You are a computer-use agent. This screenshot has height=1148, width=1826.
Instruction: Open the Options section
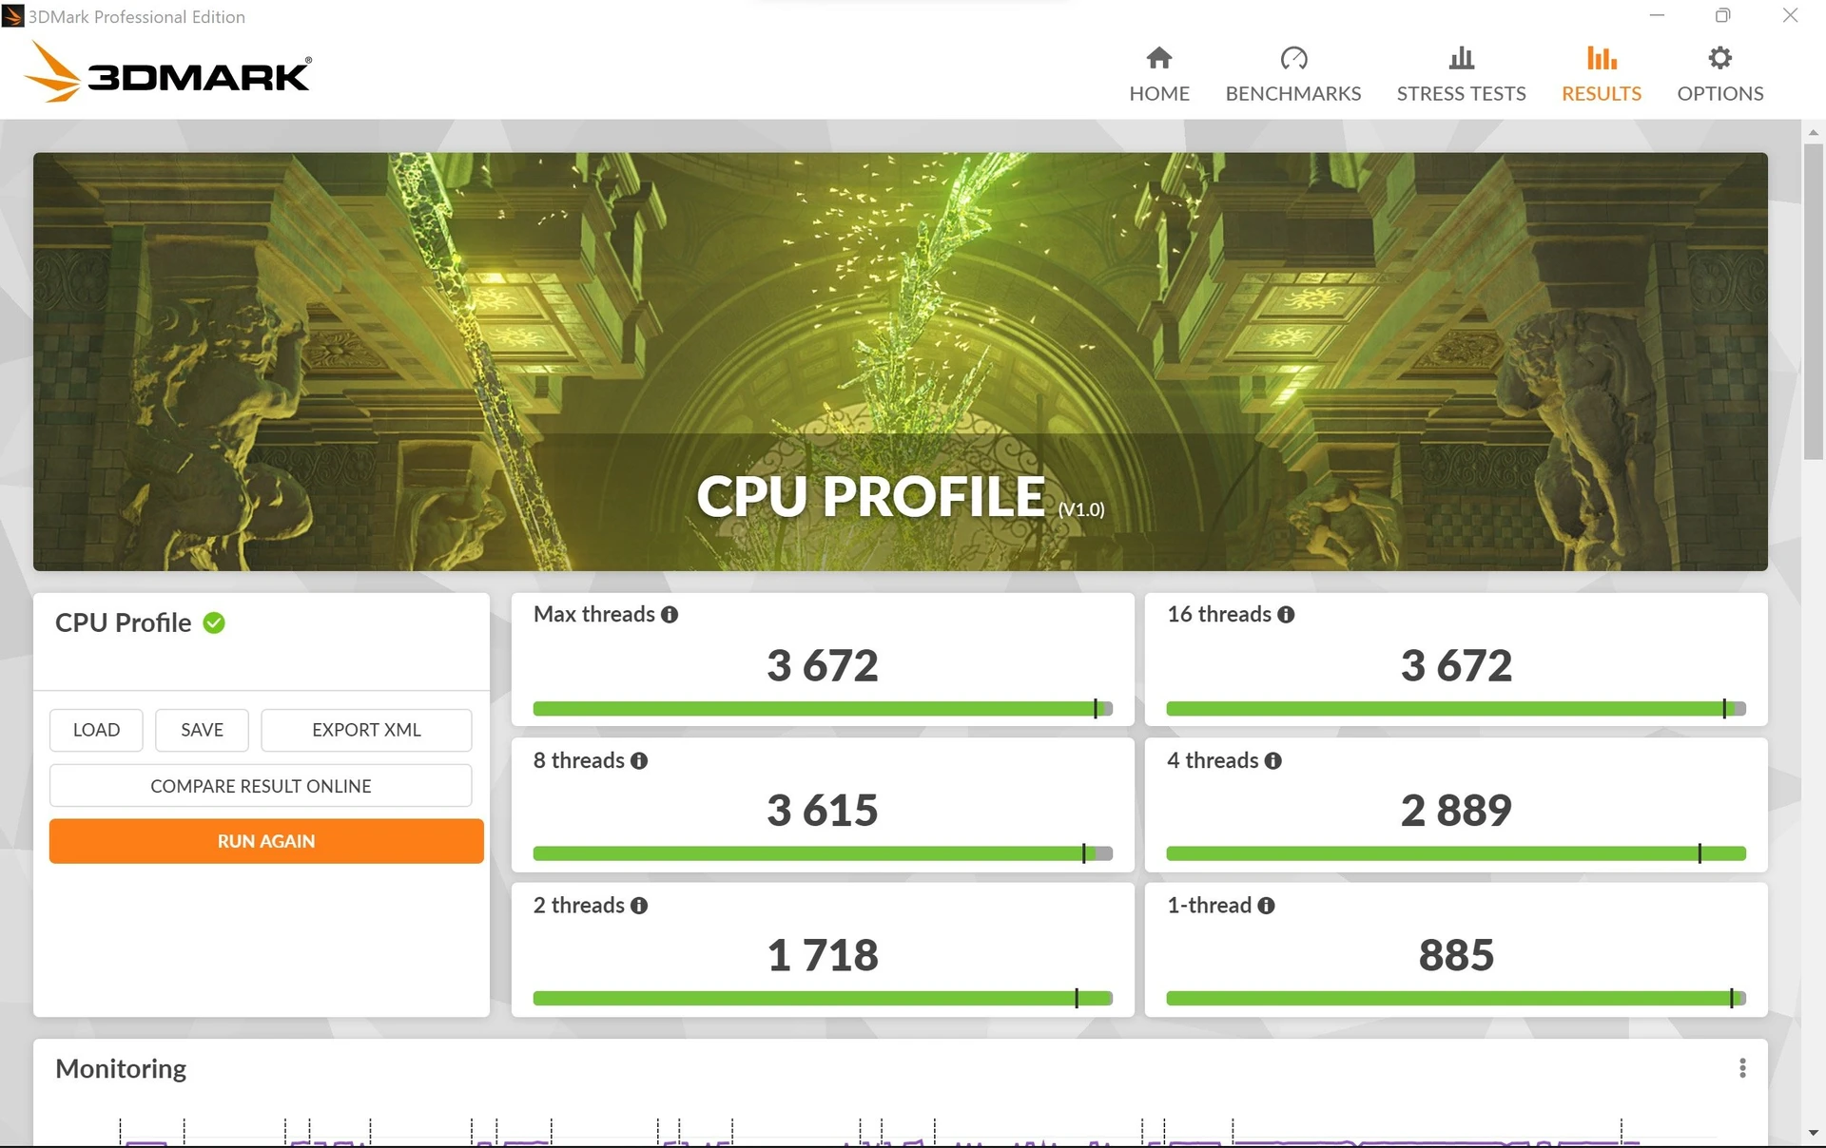pyautogui.click(x=1719, y=74)
